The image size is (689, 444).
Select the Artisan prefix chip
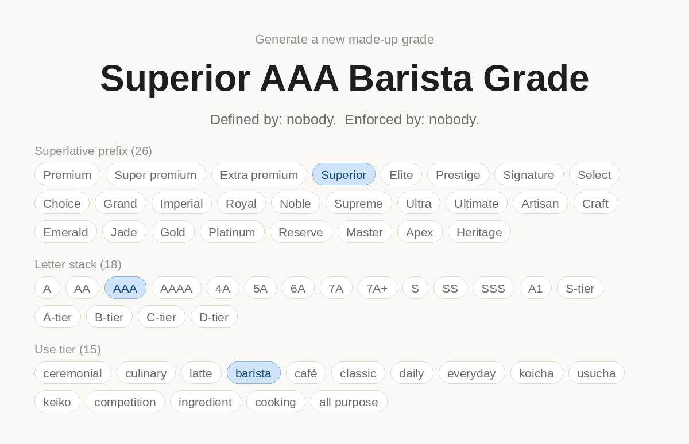(540, 203)
